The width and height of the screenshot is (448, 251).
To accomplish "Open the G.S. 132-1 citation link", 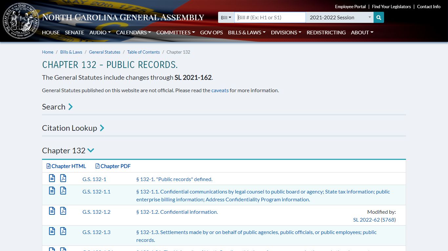I will point(94,179).
